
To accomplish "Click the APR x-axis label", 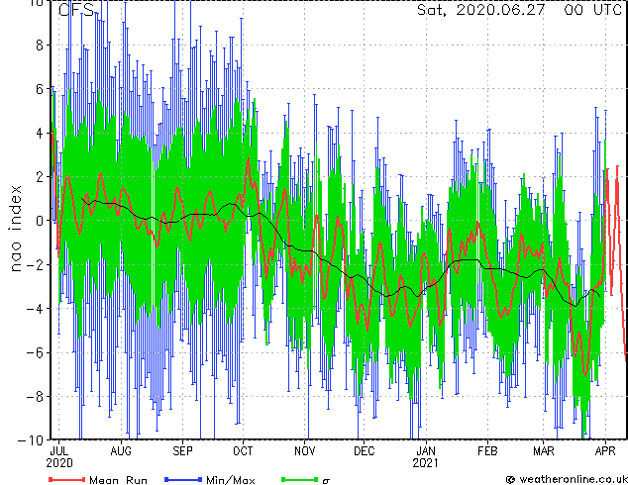I will (x=605, y=451).
